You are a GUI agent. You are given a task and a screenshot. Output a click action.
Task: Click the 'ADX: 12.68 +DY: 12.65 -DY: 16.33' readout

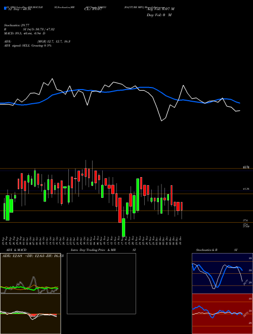point(33,256)
